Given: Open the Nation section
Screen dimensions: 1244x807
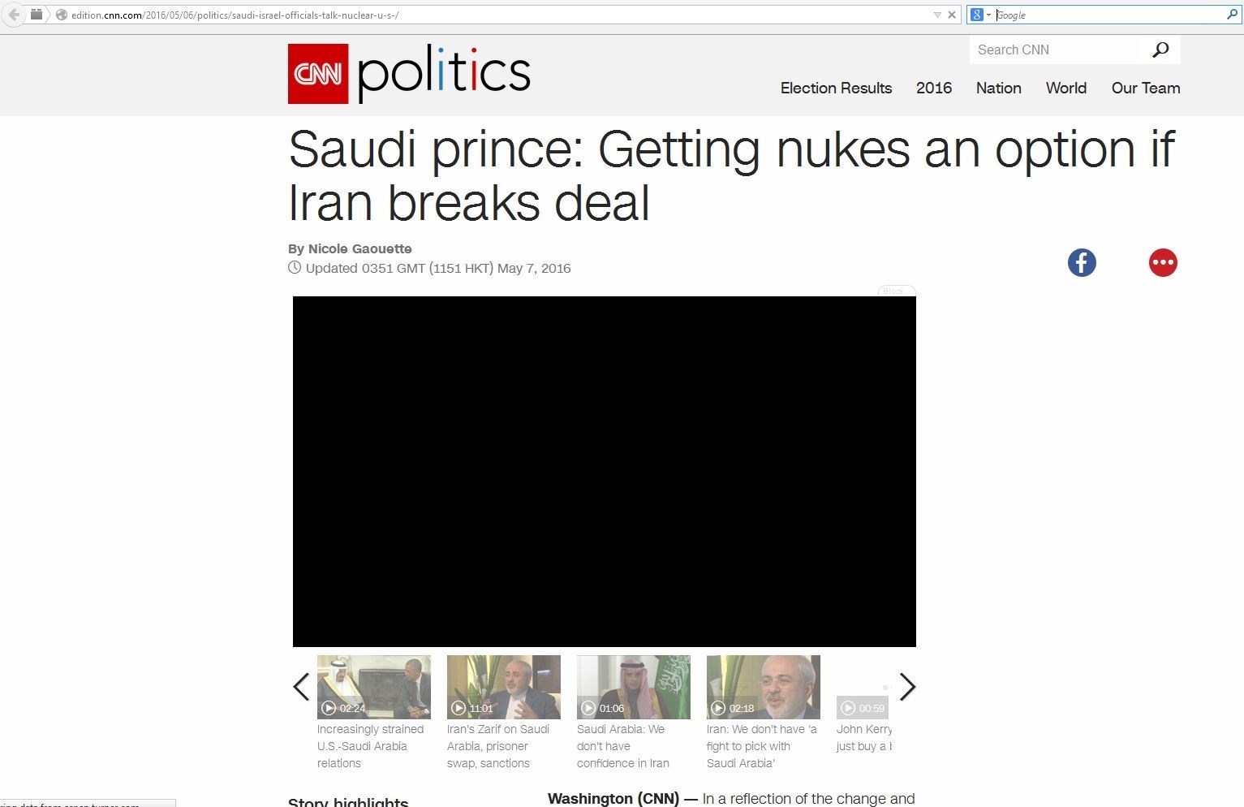Looking at the screenshot, I should point(998,88).
